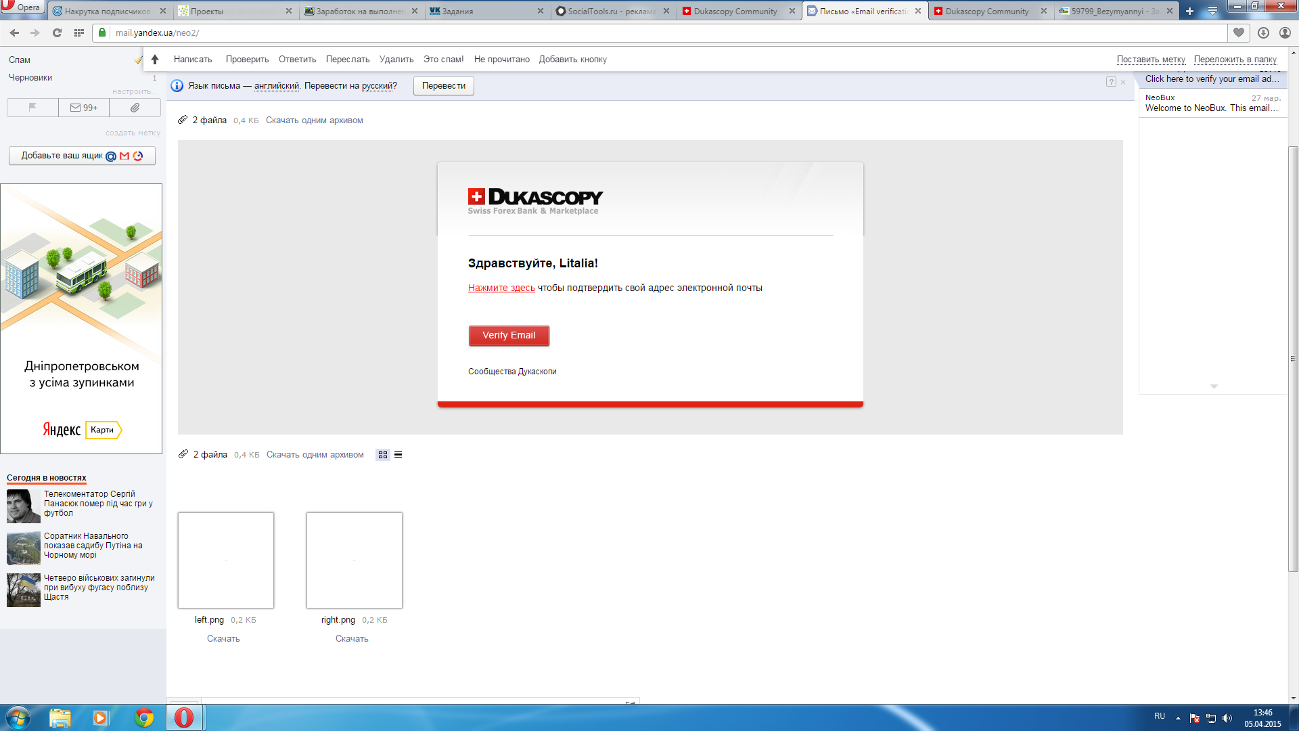The width and height of the screenshot is (1299, 731).
Task: Show hidden tray icons arrow
Action: tap(1178, 718)
